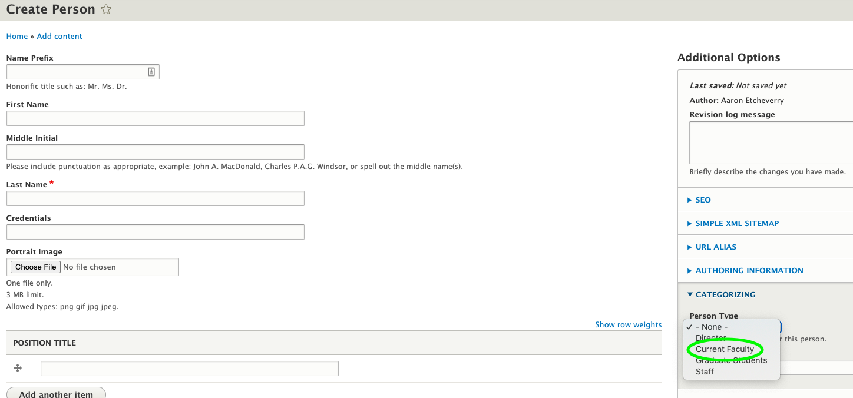Expand the URL Alias section
Screen dimensions: 853x398
[716, 247]
